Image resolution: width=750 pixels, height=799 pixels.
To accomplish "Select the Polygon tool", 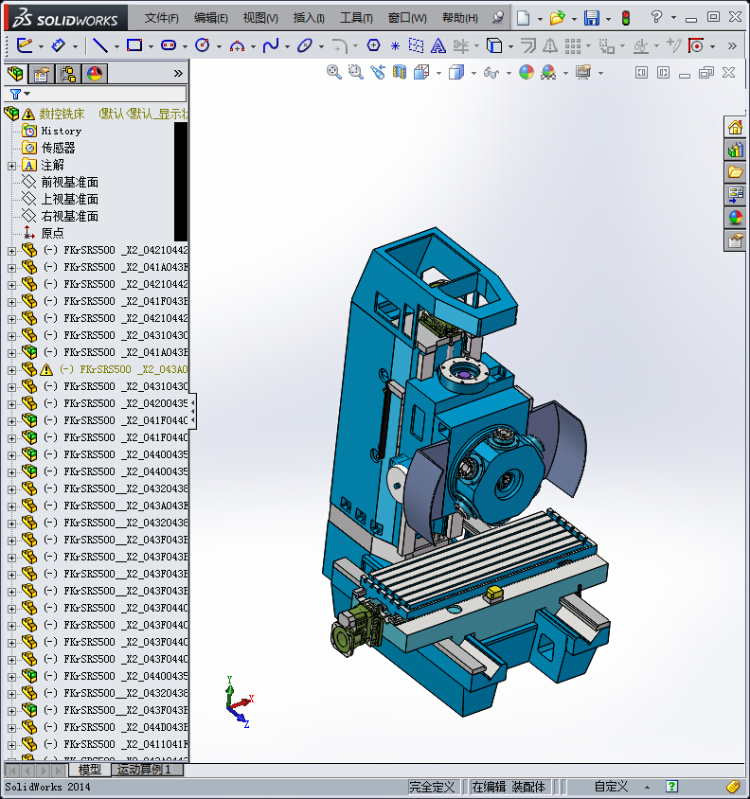I will click(x=373, y=45).
